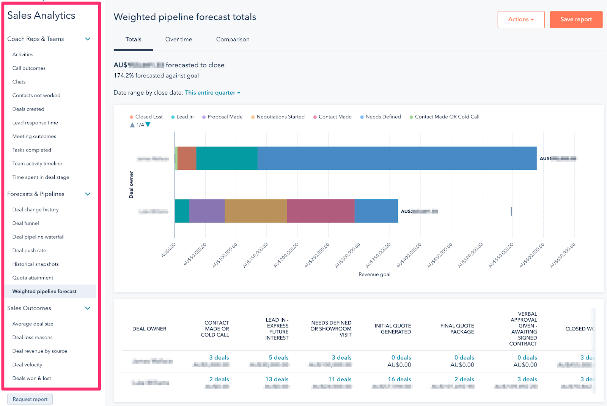Open This entire quarter date dropdown
This screenshot has width=607, height=406.
coord(212,93)
